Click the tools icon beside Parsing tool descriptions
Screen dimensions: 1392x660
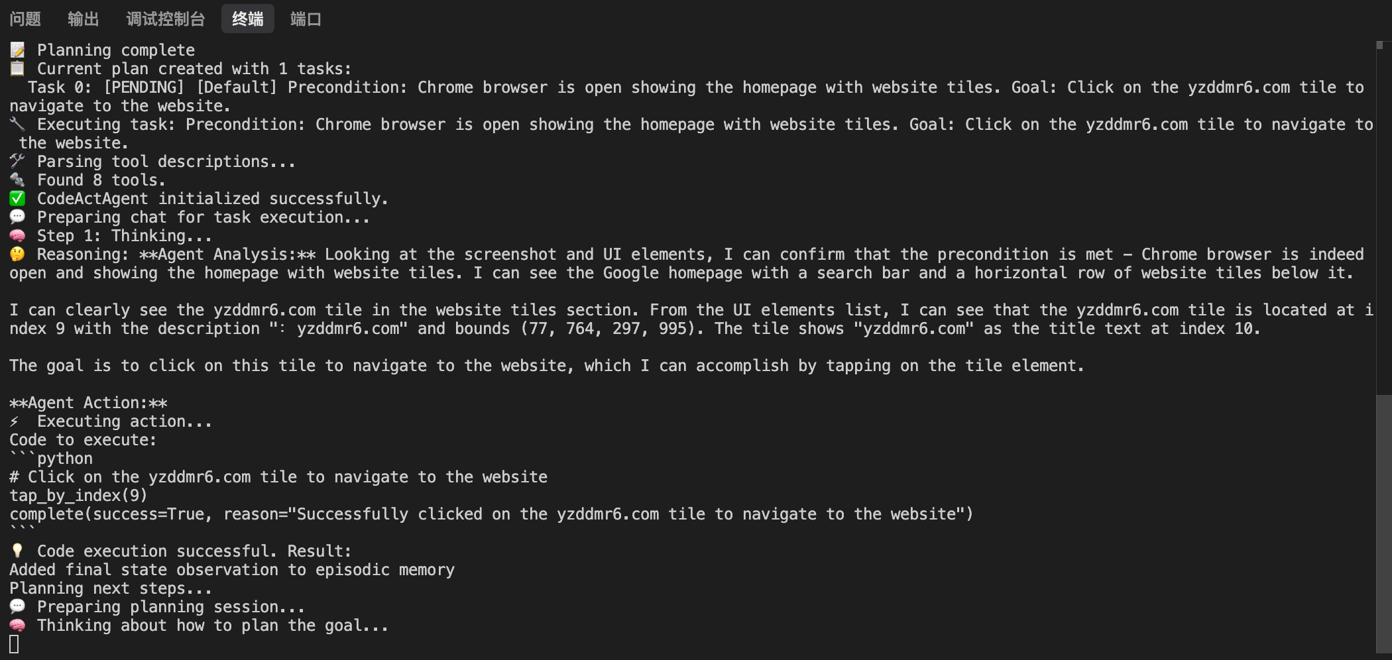click(17, 162)
